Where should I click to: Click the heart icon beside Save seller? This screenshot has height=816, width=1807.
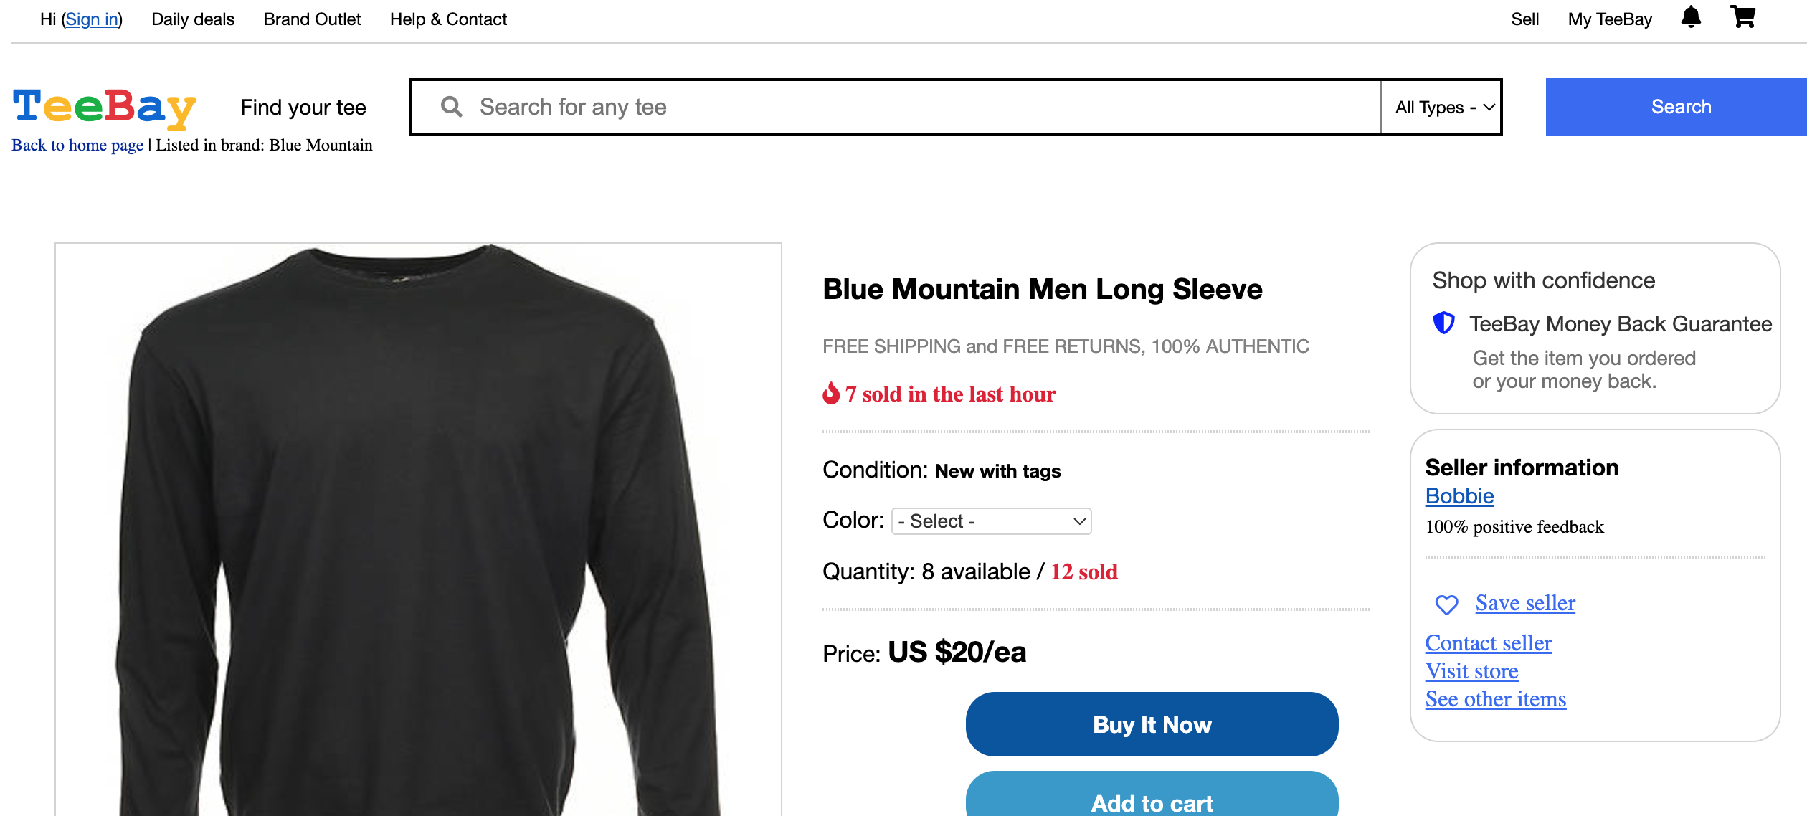pos(1446,604)
